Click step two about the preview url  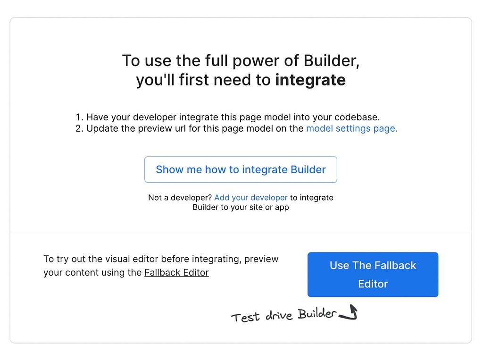tap(241, 128)
